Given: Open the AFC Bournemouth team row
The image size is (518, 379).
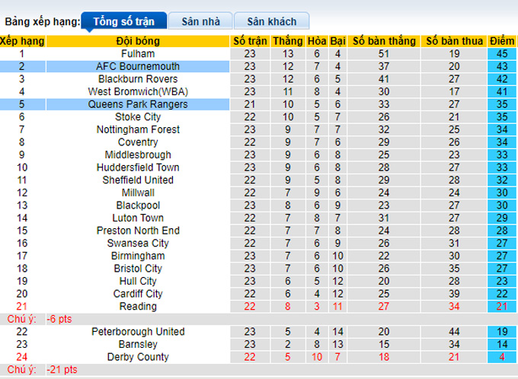Looking at the screenshot, I should (138, 67).
